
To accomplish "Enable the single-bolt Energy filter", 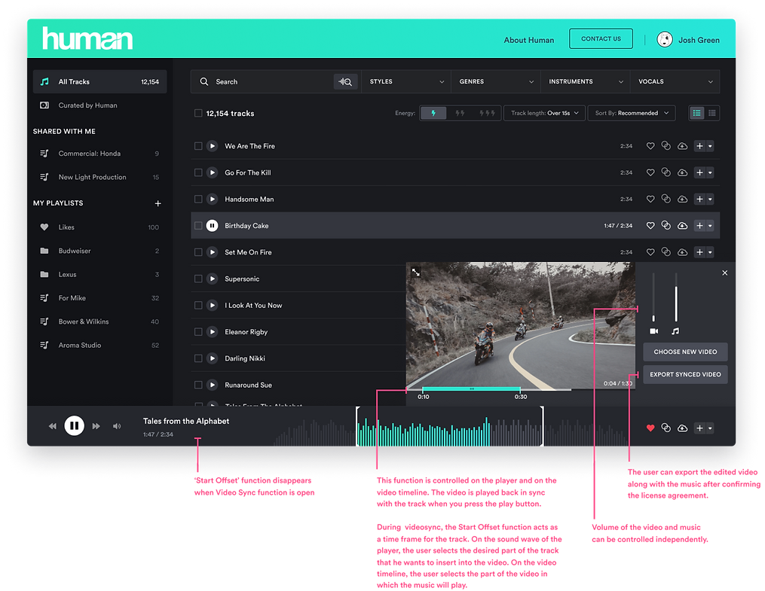I will 433,112.
